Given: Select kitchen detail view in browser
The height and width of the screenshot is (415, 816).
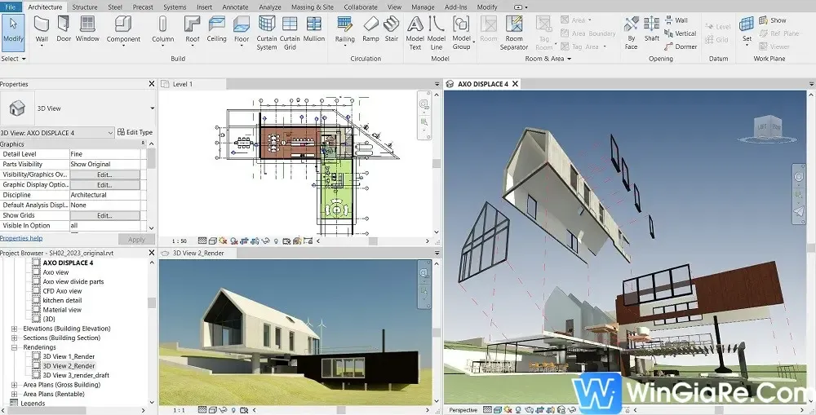Looking at the screenshot, I should [62, 301].
